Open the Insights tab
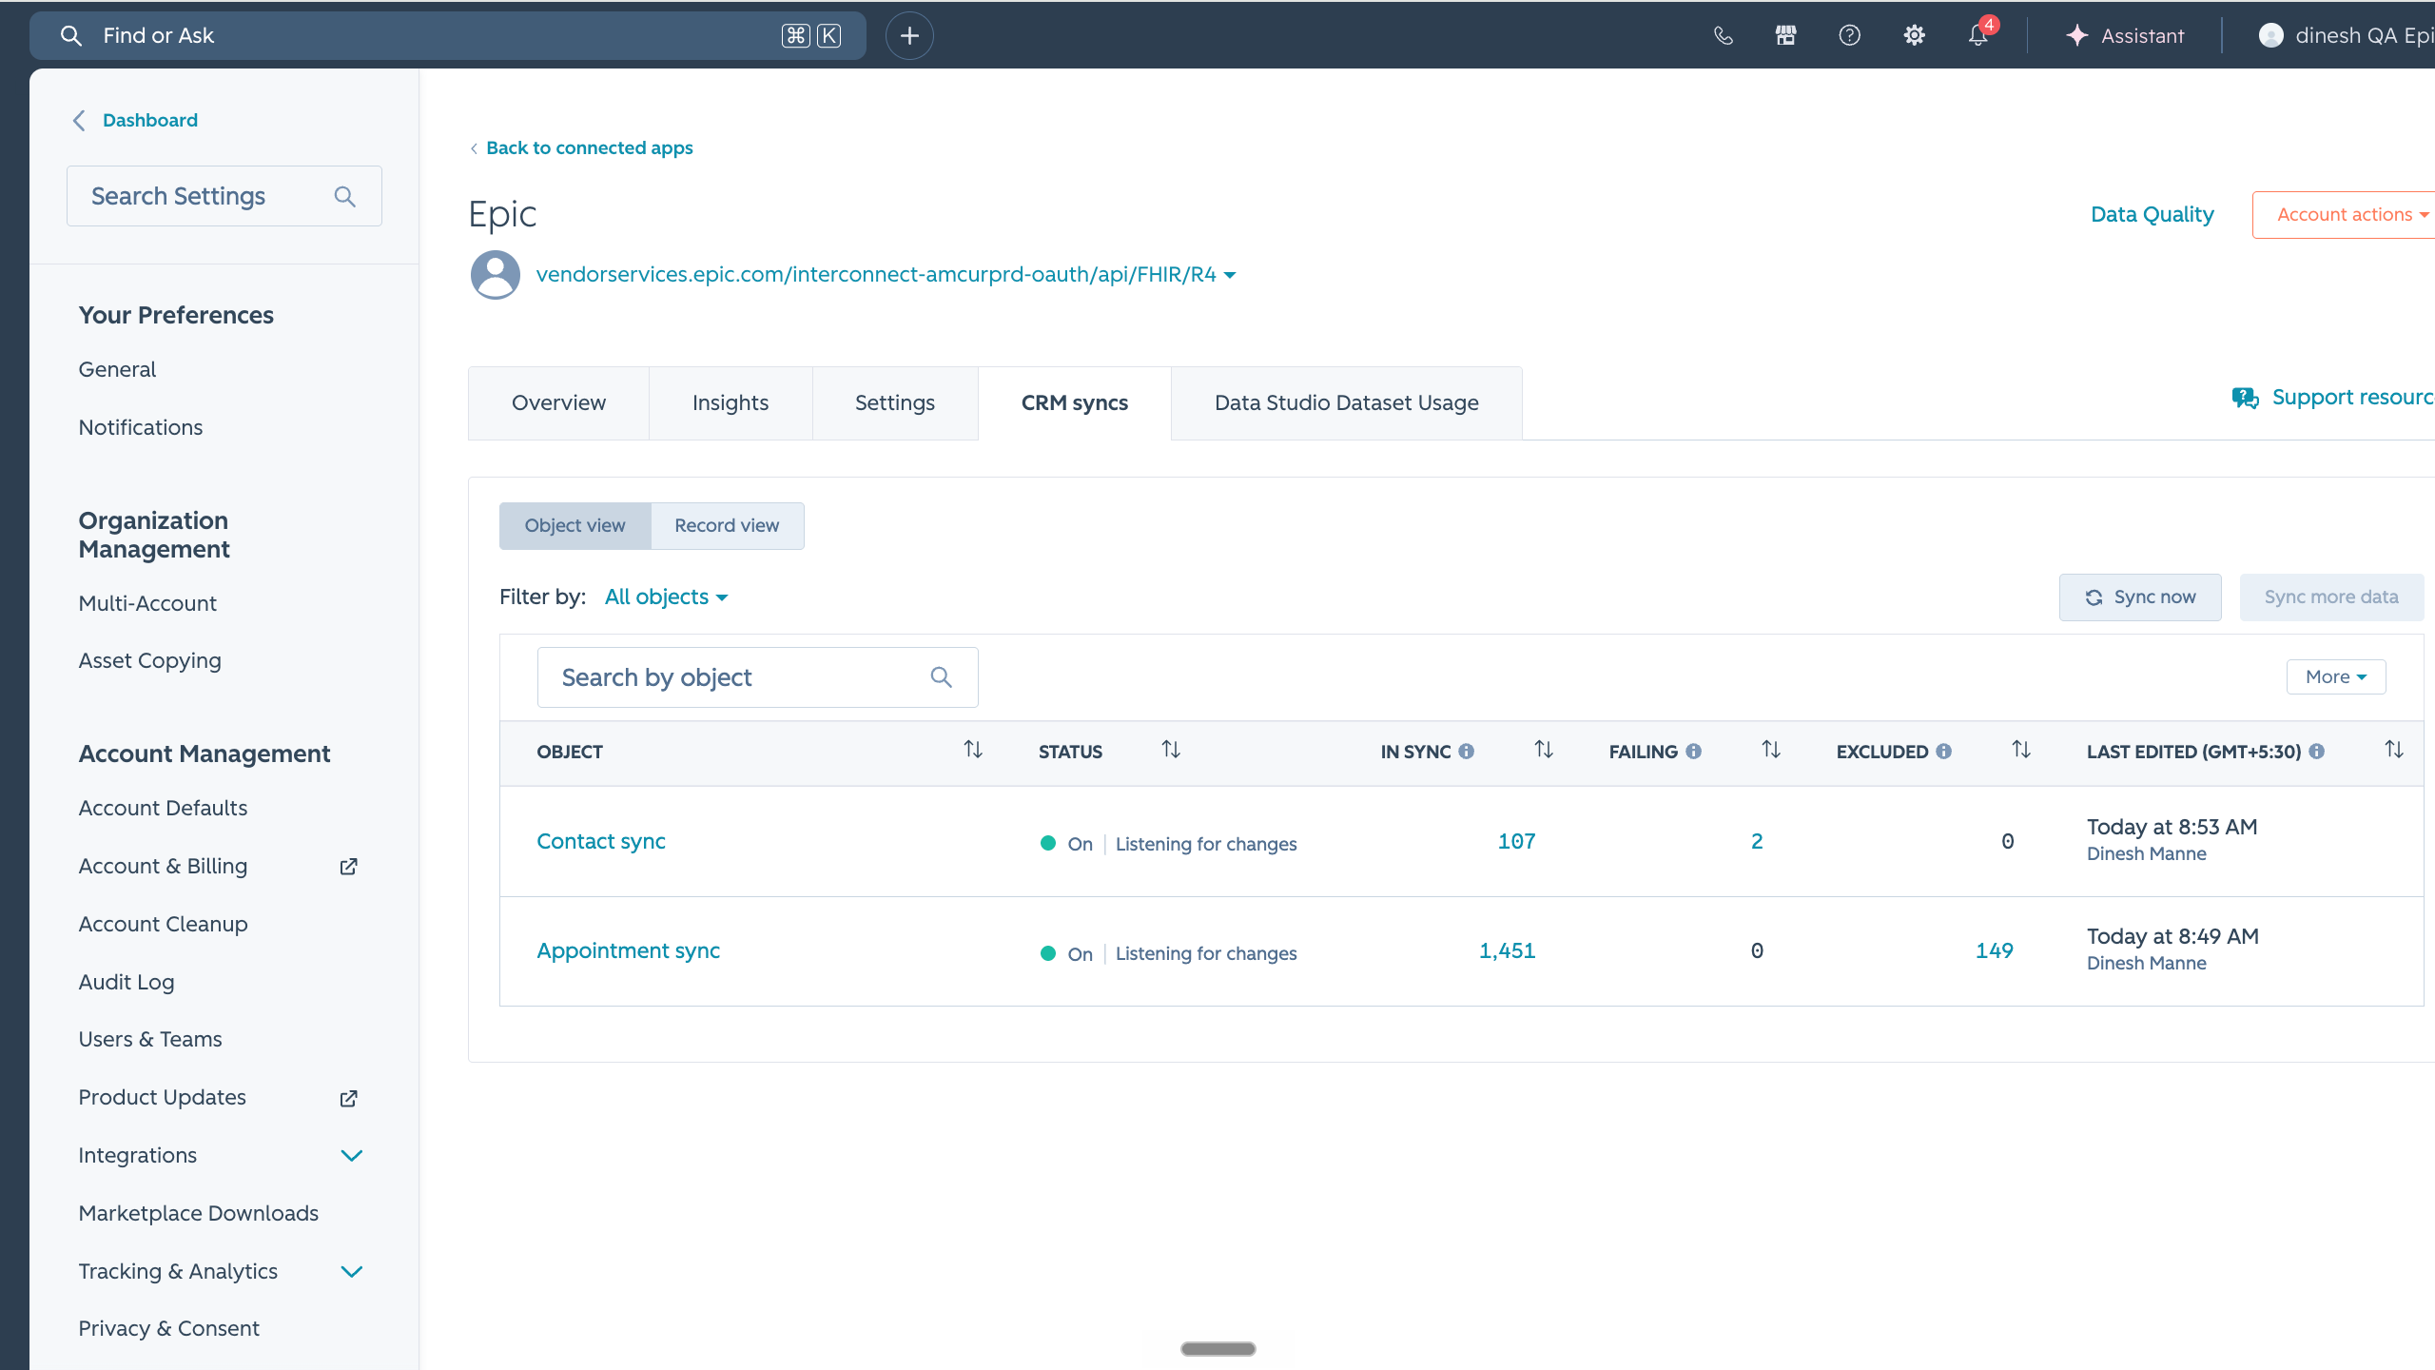Screen dimensions: 2435x1370 coord(730,403)
